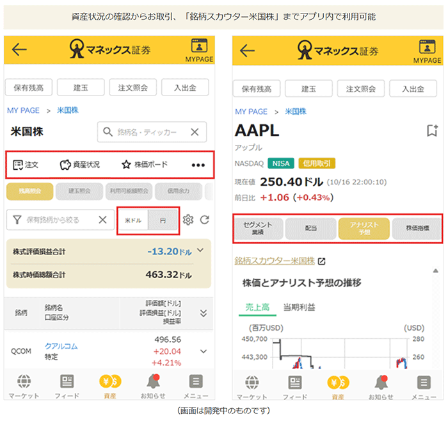Focus the 保有銘柄から絞る filter field
448x421 pixels.
coord(60,220)
